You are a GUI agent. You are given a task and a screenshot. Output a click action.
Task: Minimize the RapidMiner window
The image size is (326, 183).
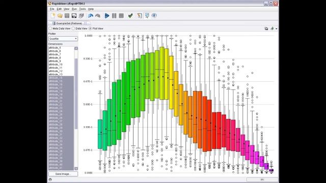(x=266, y=4)
